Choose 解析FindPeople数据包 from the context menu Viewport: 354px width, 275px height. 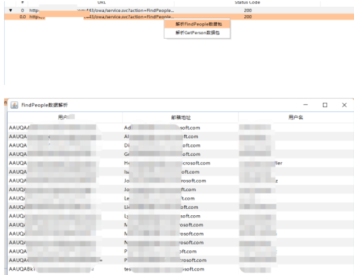198,24
